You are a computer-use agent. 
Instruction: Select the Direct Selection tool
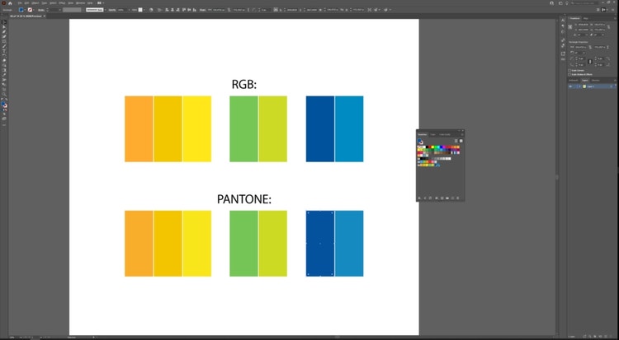pos(4,27)
